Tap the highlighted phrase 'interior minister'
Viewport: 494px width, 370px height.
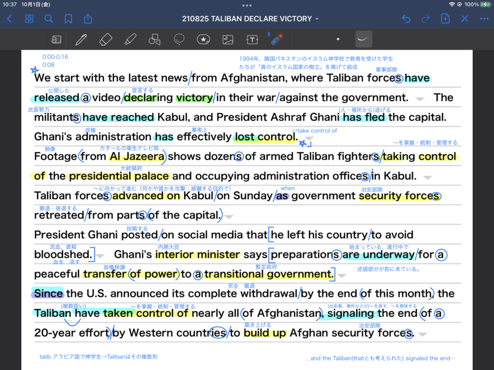point(197,254)
